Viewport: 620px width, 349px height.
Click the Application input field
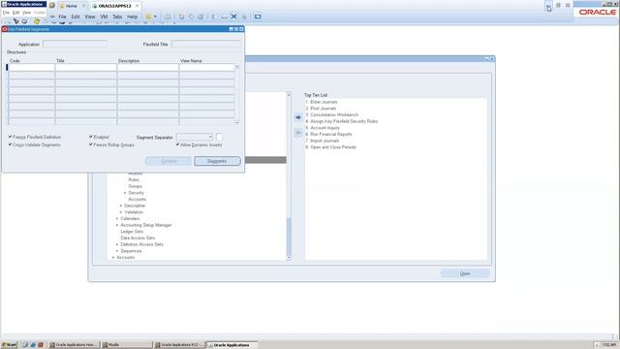75,44
